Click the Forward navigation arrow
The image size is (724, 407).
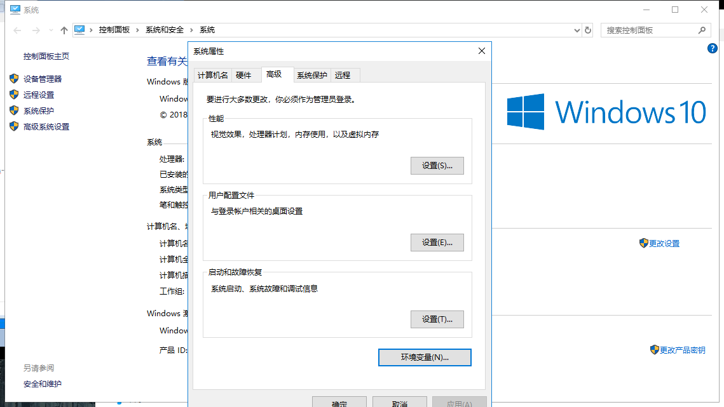(x=36, y=30)
